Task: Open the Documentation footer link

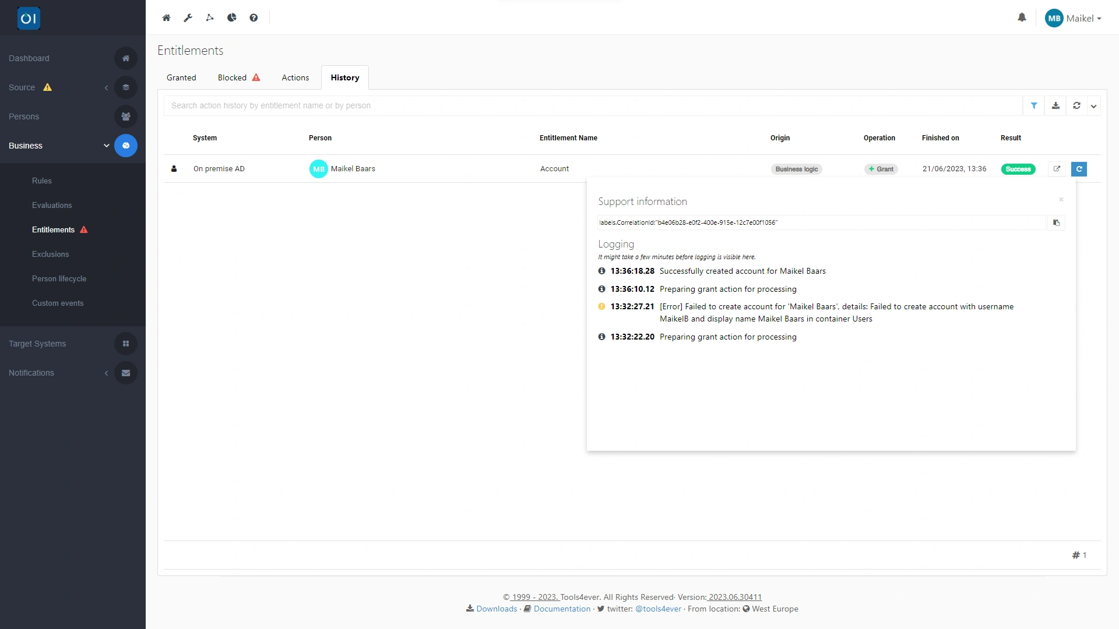Action: [x=562, y=609]
